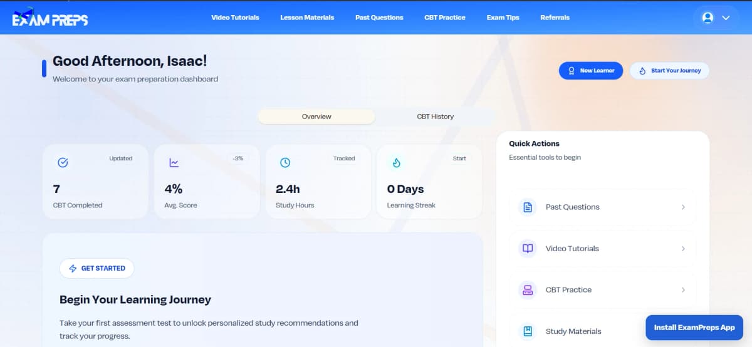Click the server icon beside CBT Practice
This screenshot has width=752, height=347.
[528, 290]
